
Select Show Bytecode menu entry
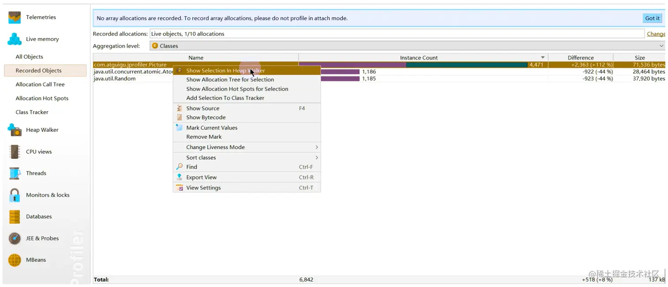[247, 118]
